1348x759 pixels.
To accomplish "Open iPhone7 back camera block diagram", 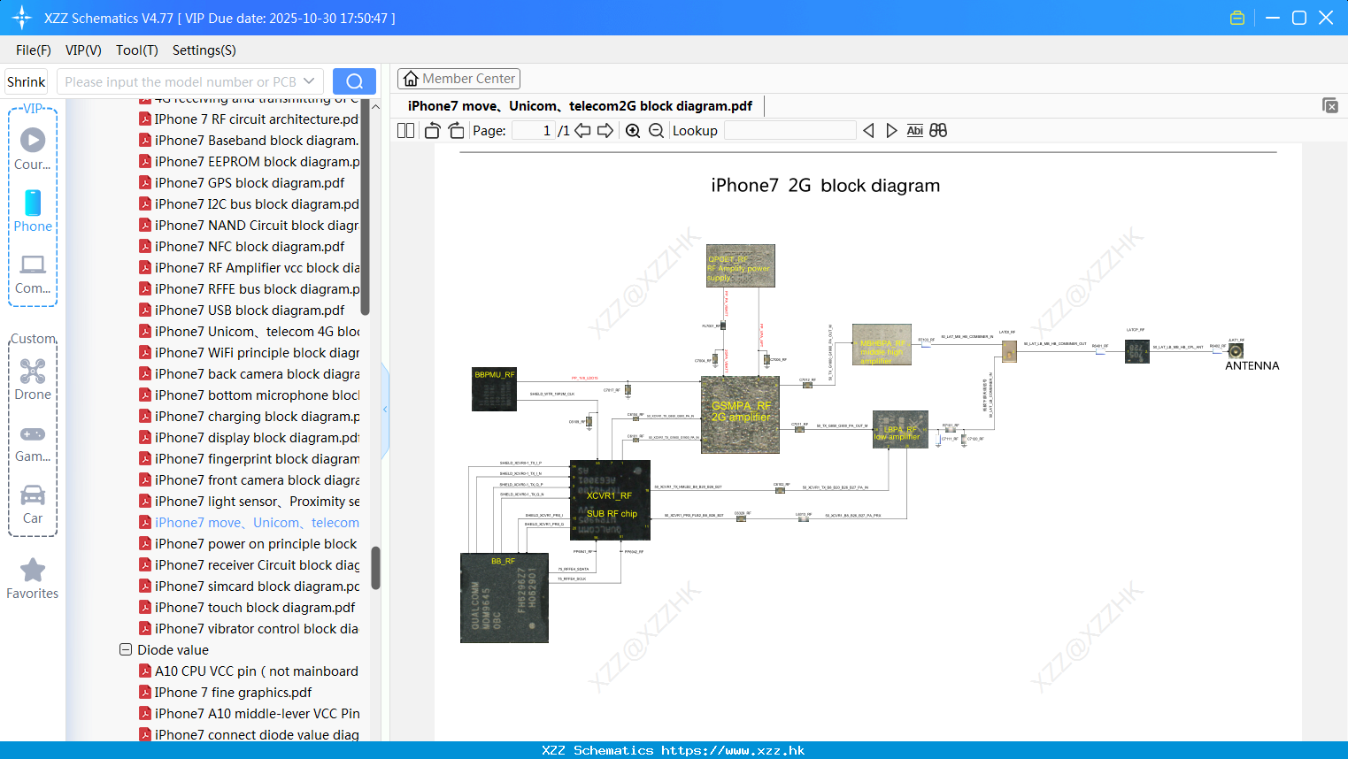I will (x=249, y=374).
